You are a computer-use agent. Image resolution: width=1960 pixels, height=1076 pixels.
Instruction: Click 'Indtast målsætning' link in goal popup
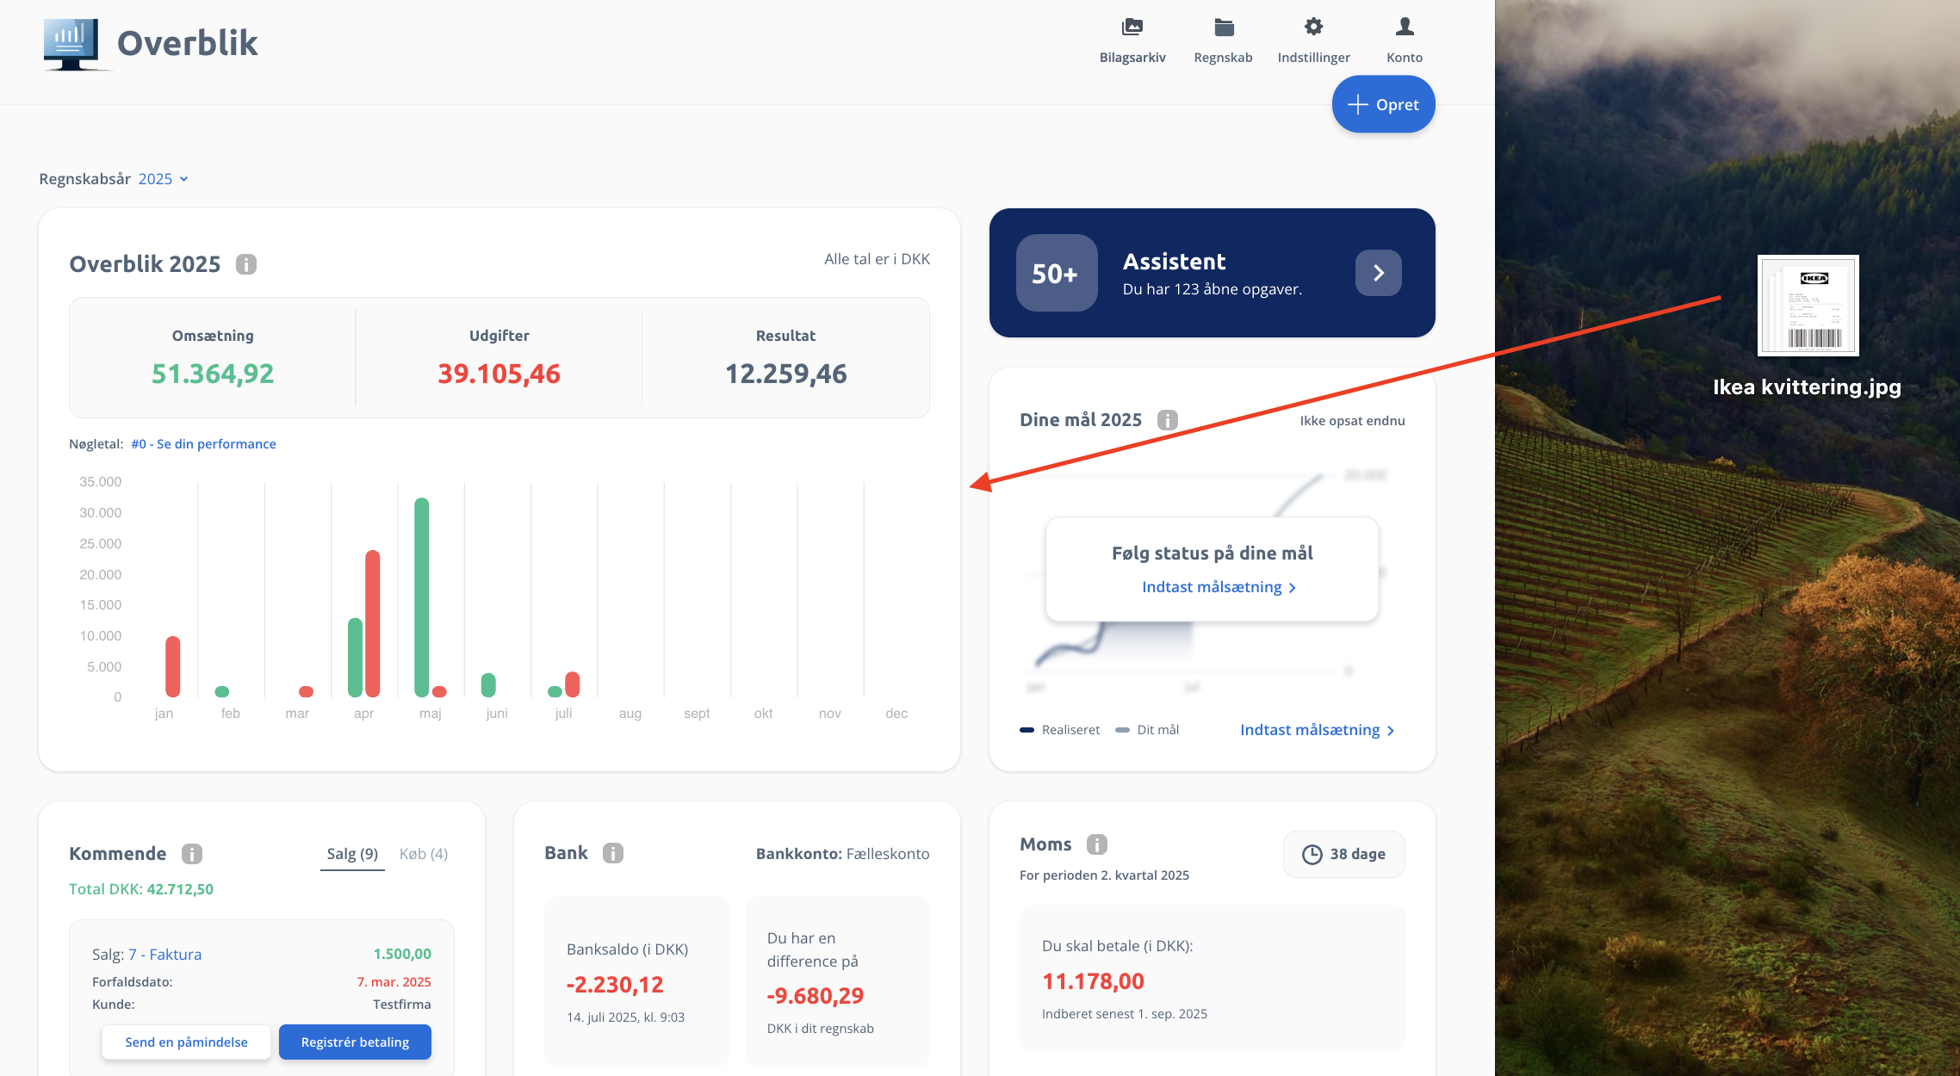pyautogui.click(x=1219, y=587)
